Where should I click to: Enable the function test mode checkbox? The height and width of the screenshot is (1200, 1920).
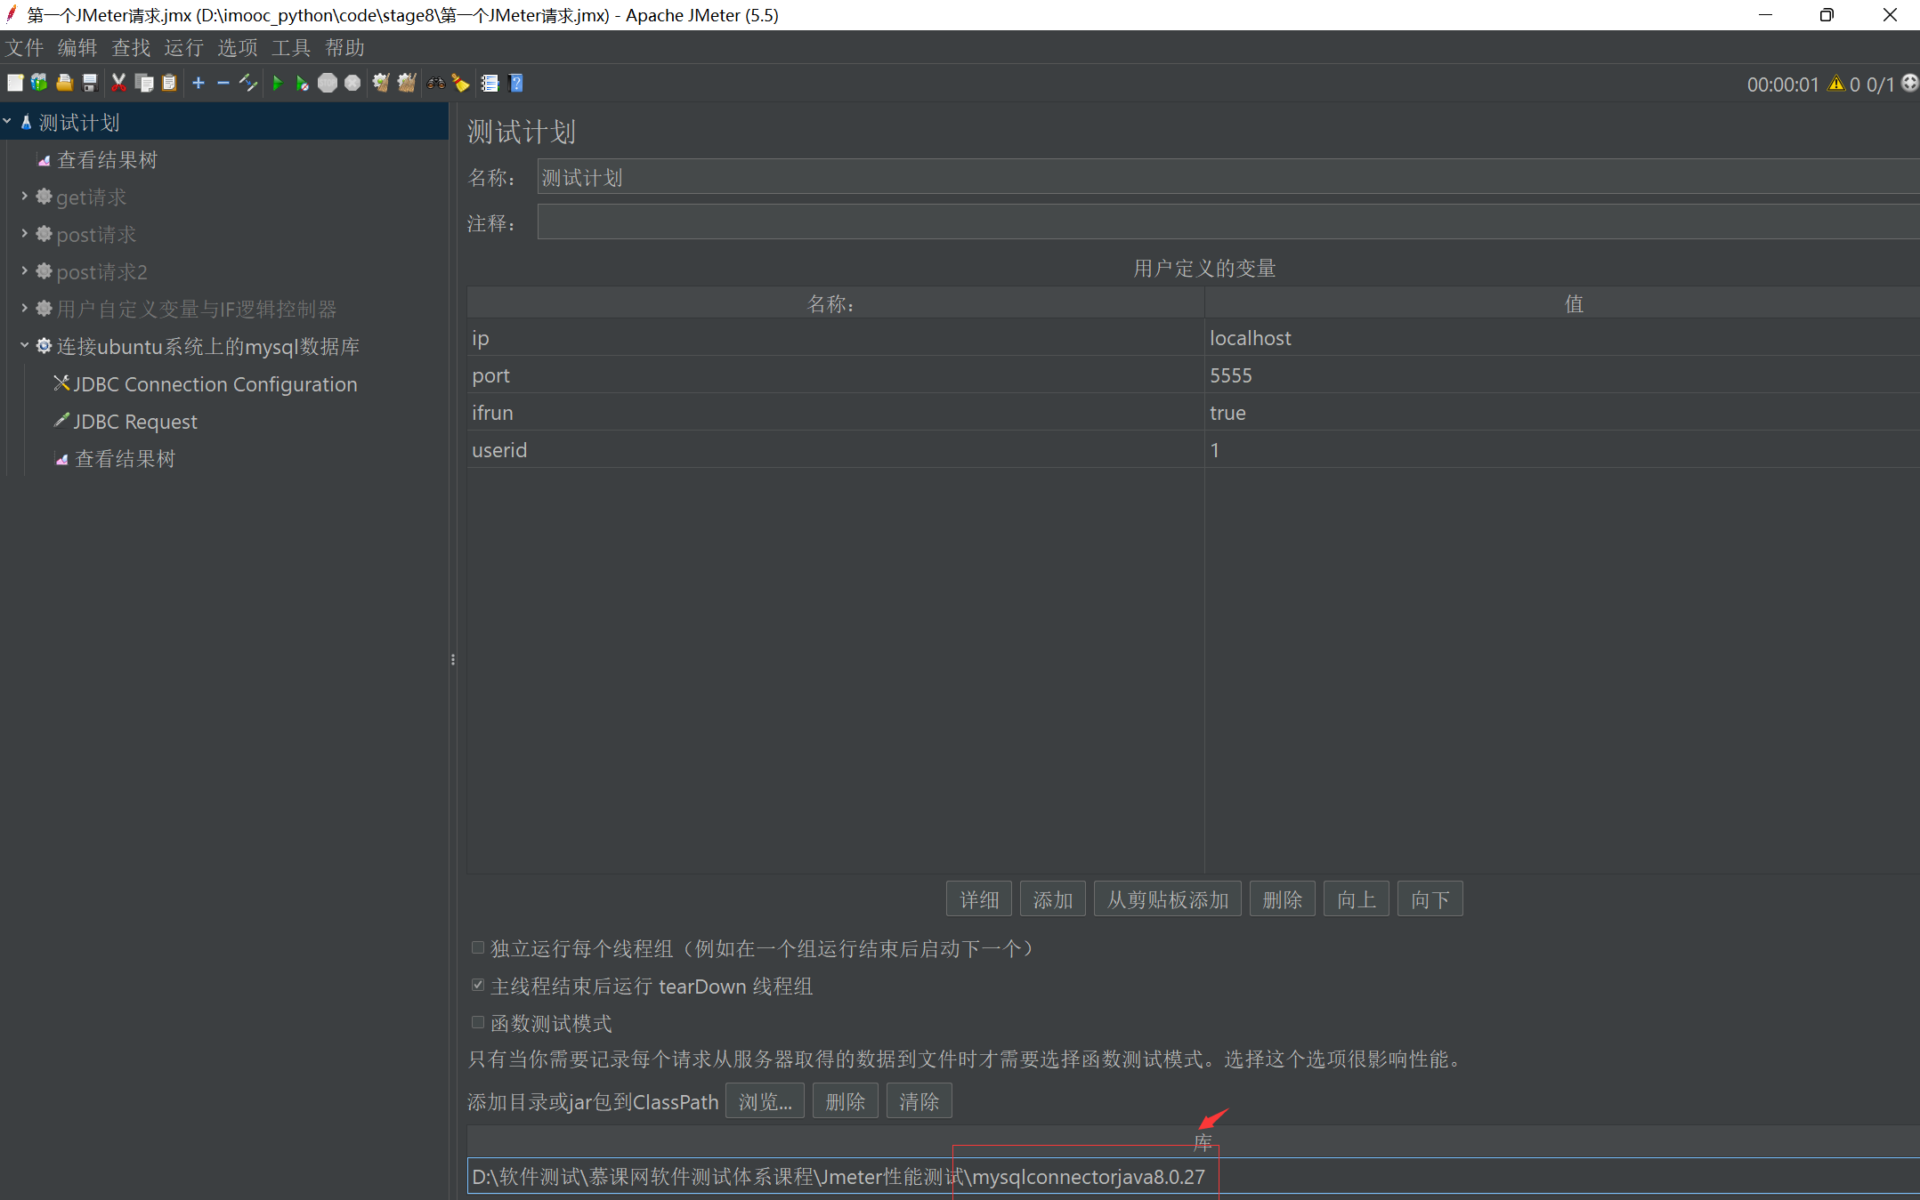478,1022
